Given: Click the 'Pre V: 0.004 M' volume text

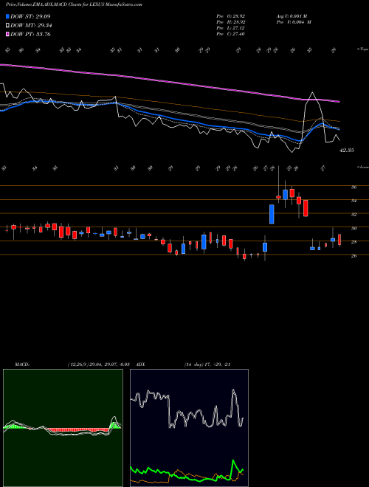Looking at the screenshot, I should point(294,22).
